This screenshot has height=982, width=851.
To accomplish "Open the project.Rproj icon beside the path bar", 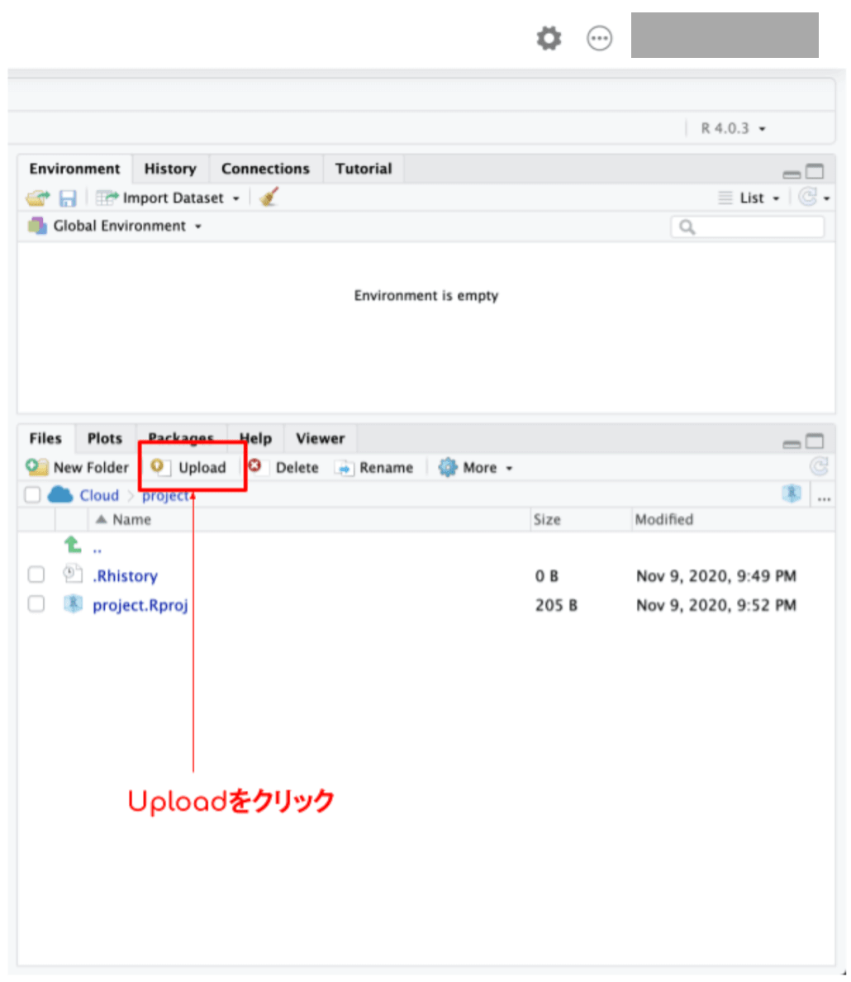I will click(x=792, y=494).
